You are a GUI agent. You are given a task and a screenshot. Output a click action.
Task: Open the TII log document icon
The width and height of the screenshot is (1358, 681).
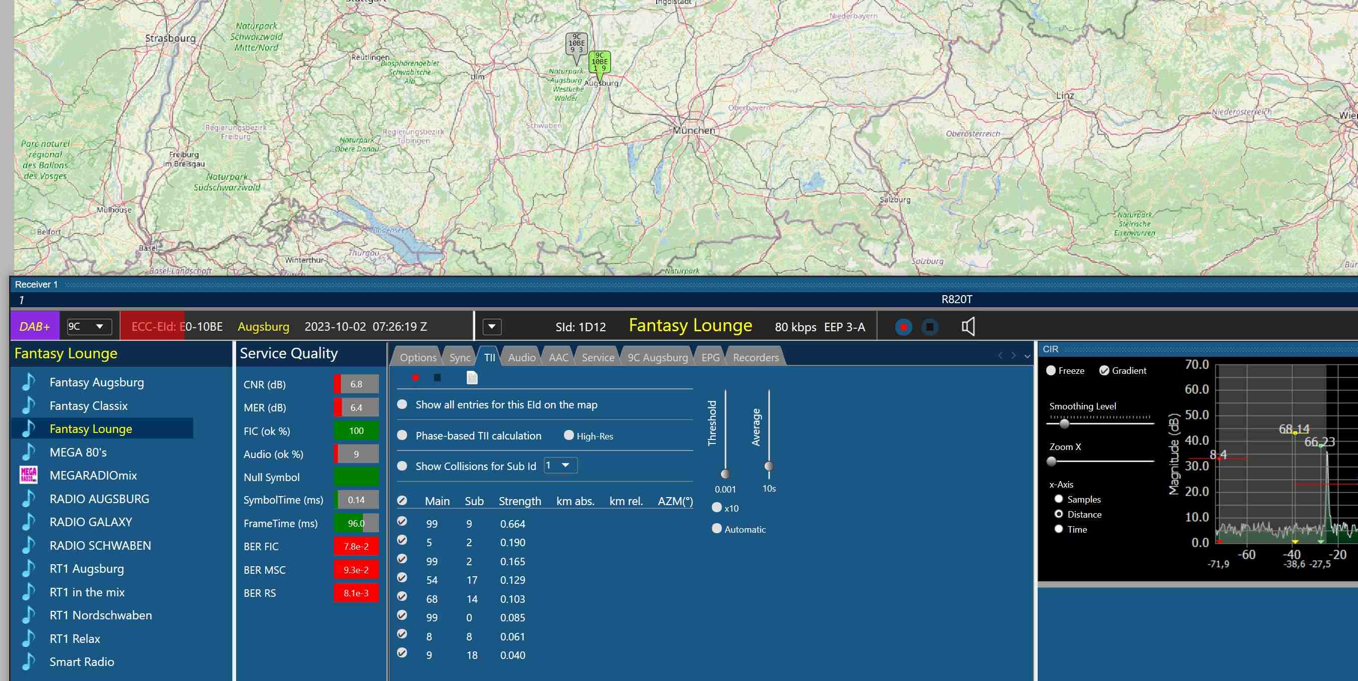(x=472, y=377)
